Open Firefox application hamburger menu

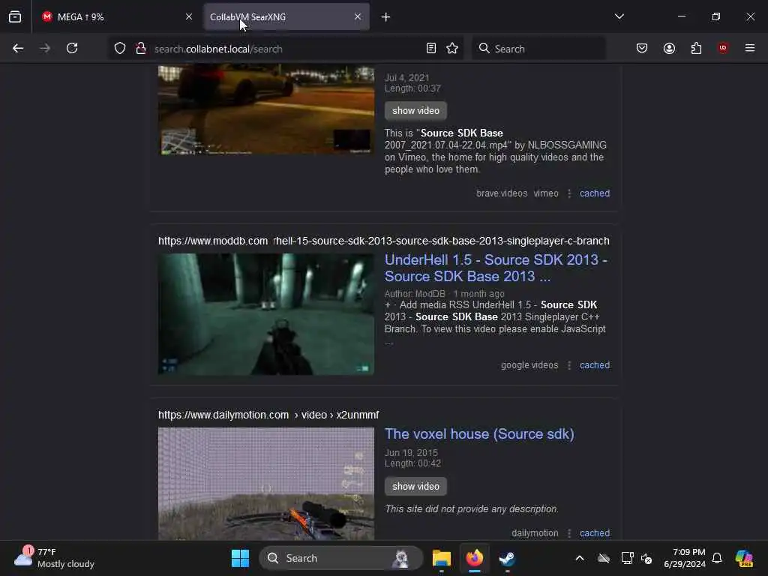coord(750,48)
